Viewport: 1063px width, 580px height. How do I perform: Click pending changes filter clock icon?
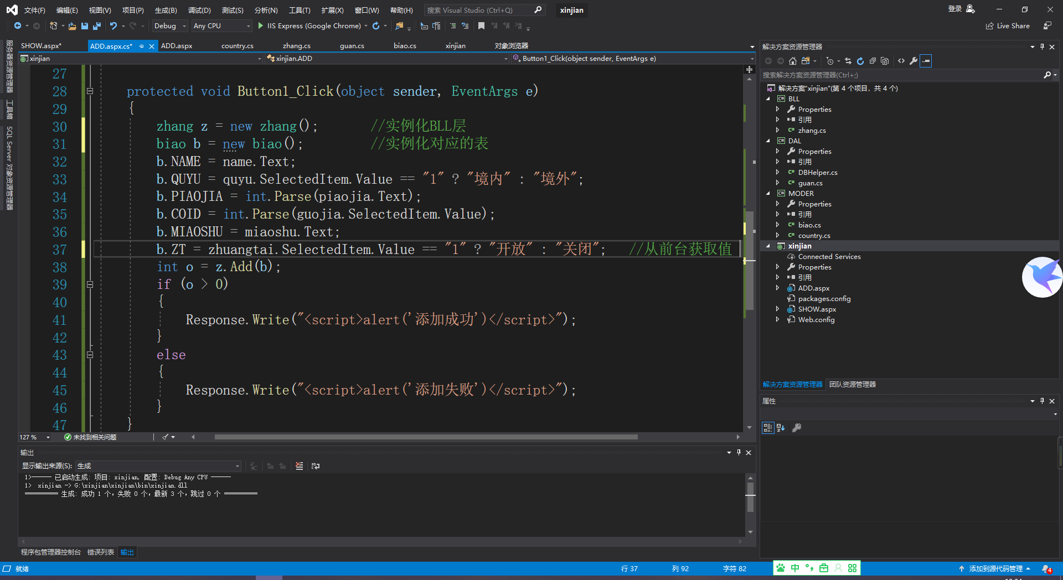coord(829,61)
